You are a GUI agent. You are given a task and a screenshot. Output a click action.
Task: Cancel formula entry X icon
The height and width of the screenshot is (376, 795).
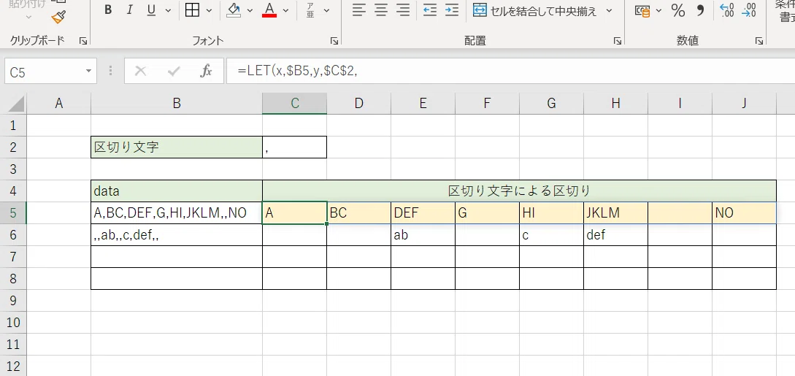[x=140, y=71]
